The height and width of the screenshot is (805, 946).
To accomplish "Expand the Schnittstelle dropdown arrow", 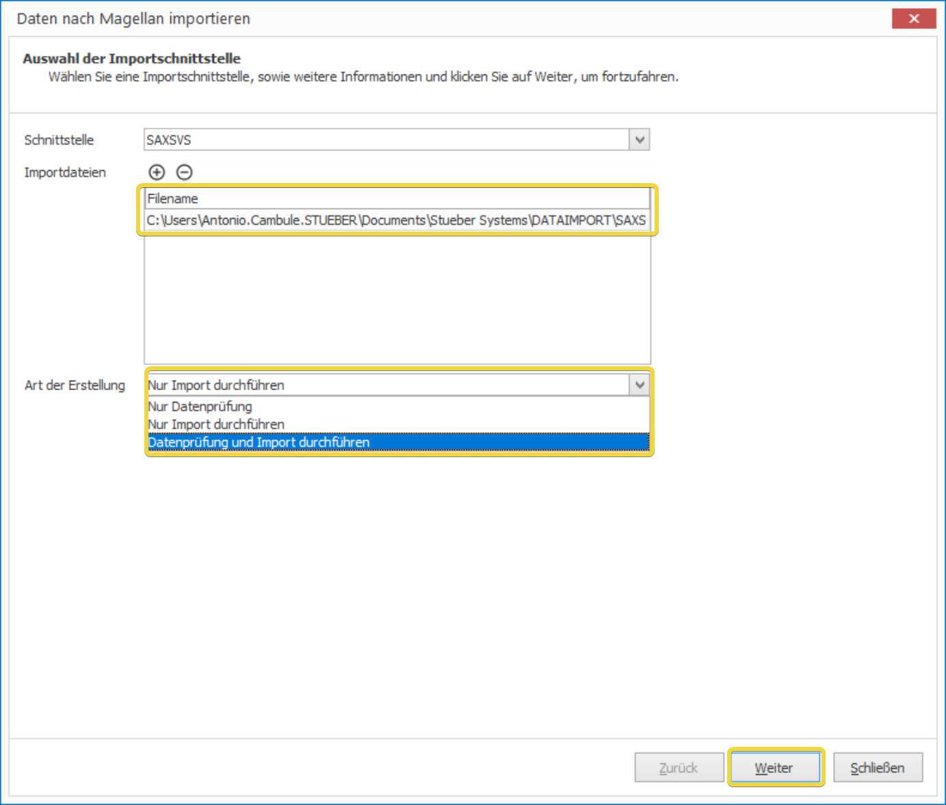I will pyautogui.click(x=640, y=139).
